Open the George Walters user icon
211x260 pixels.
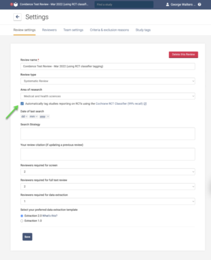point(168,5)
